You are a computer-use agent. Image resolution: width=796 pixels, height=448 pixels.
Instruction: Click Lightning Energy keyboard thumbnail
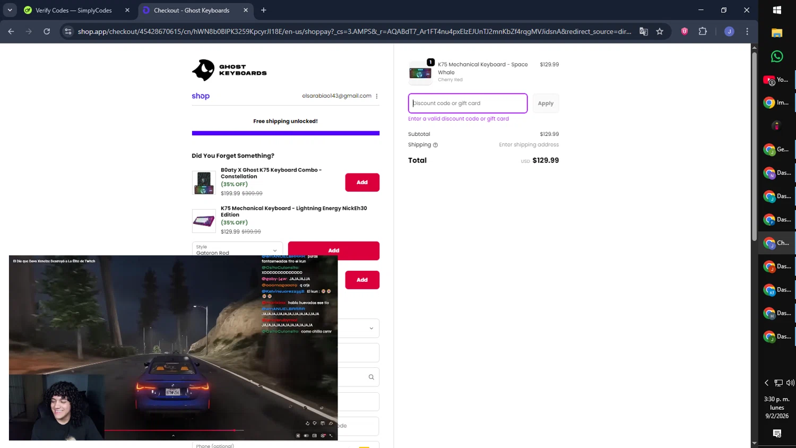click(204, 221)
